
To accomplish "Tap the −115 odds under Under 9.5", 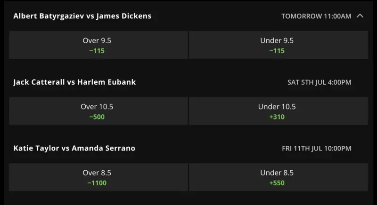I will coord(277,51).
